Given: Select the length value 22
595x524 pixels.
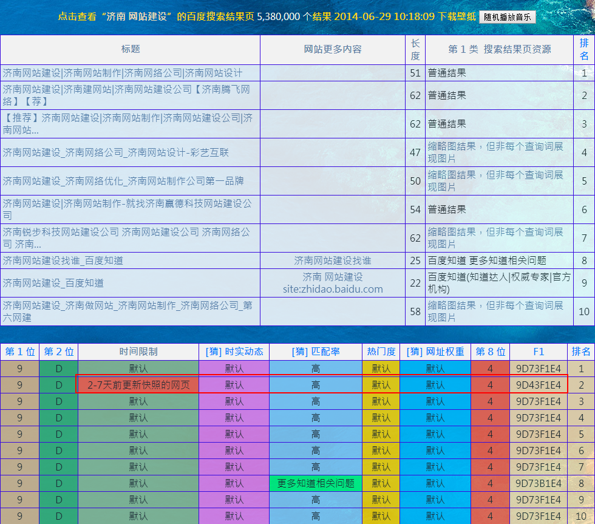Looking at the screenshot, I should pos(415,283).
